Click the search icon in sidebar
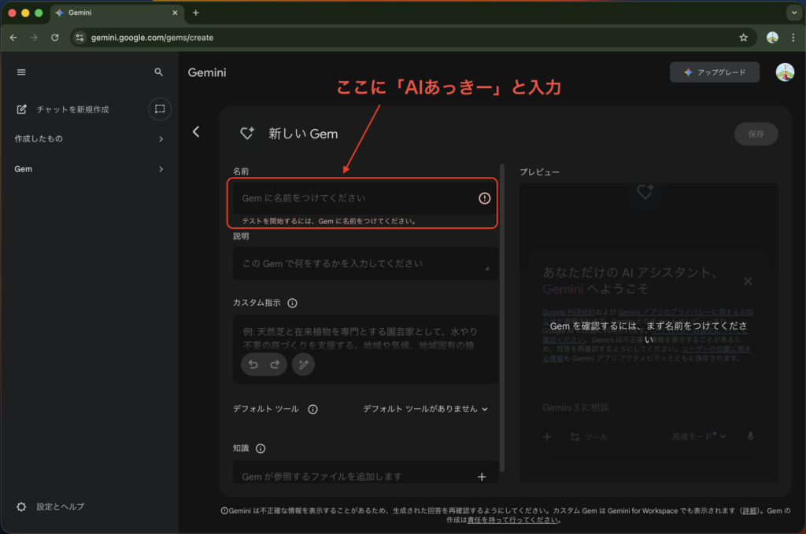This screenshot has height=534, width=806. (159, 72)
